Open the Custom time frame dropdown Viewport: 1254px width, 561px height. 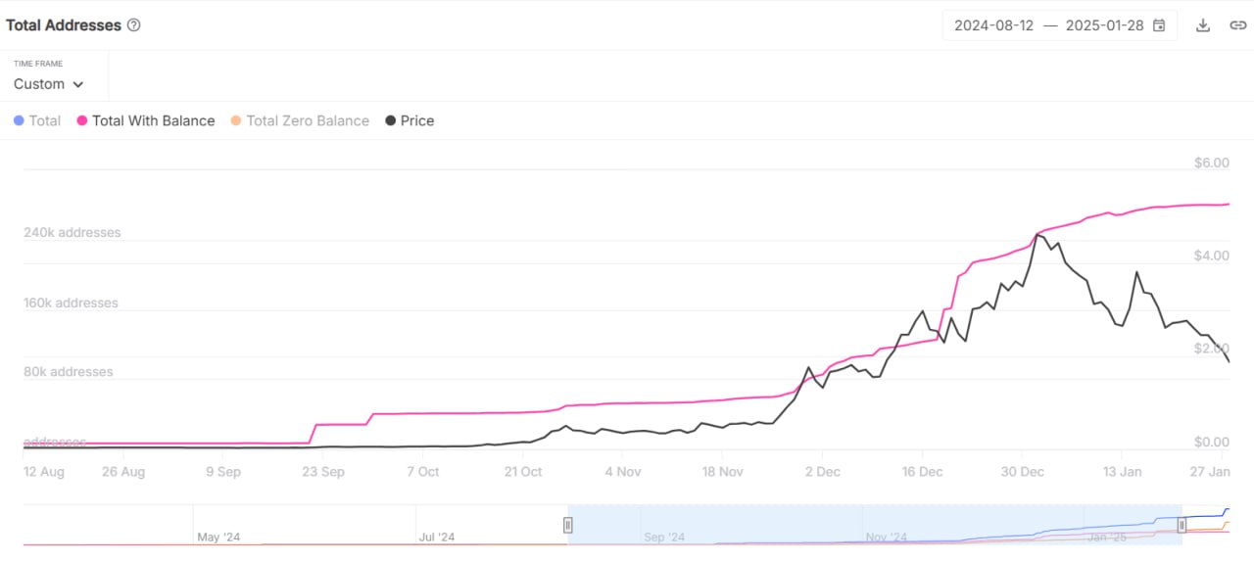49,84
